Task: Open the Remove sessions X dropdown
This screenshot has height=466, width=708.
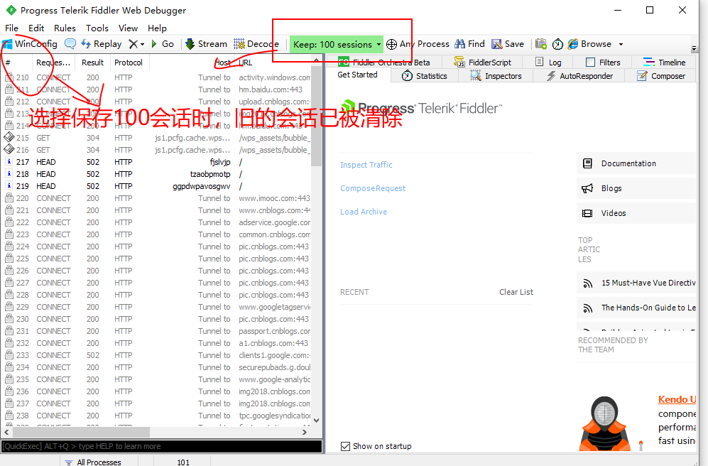Action: point(136,44)
